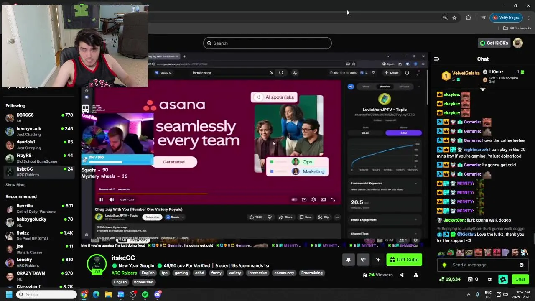Expand Following list with Show More
The image size is (535, 301).
[x=15, y=185]
